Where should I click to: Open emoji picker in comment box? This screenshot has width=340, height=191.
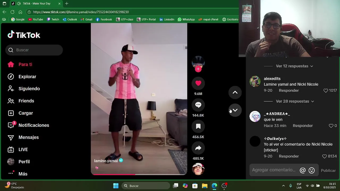312,170
